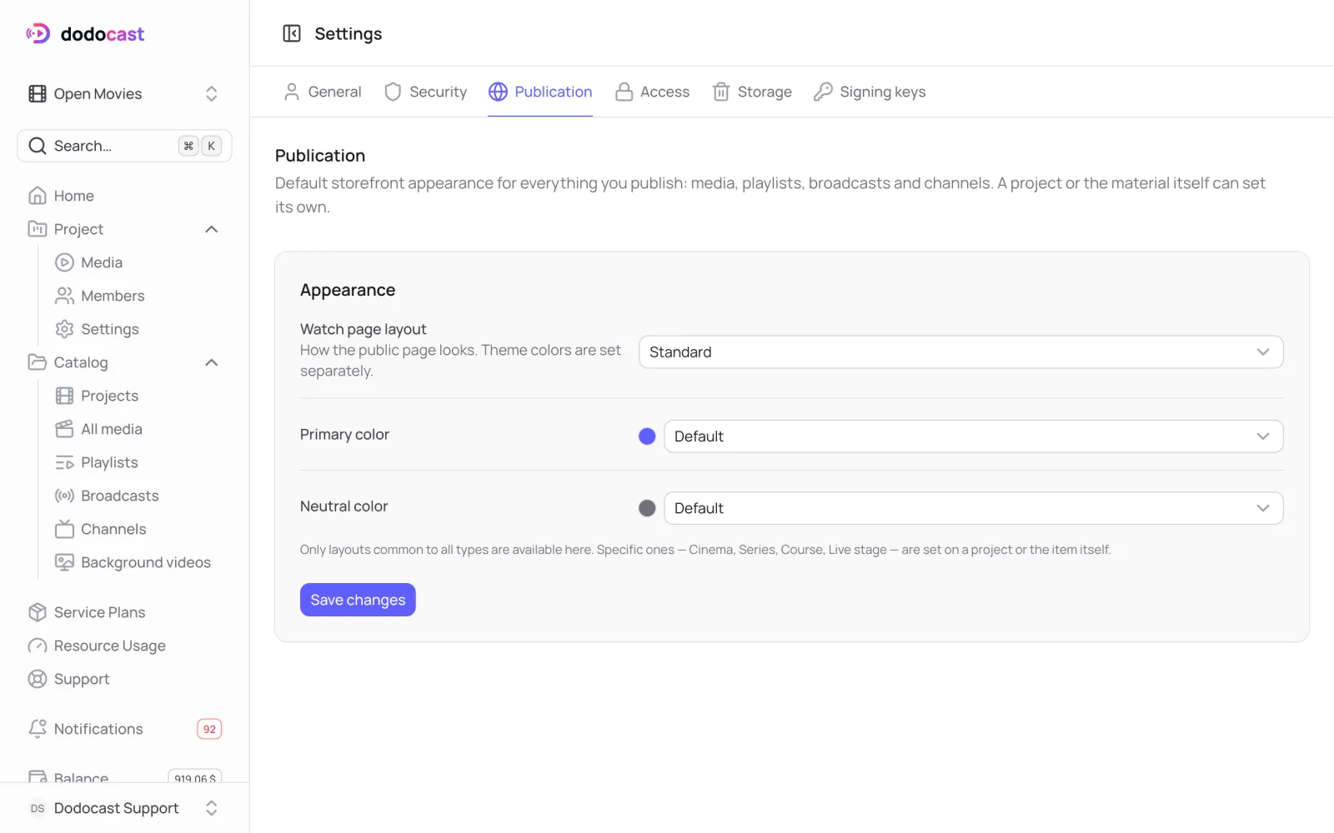Focus the Search input field
The height and width of the screenshot is (833, 1334).
[125, 146]
